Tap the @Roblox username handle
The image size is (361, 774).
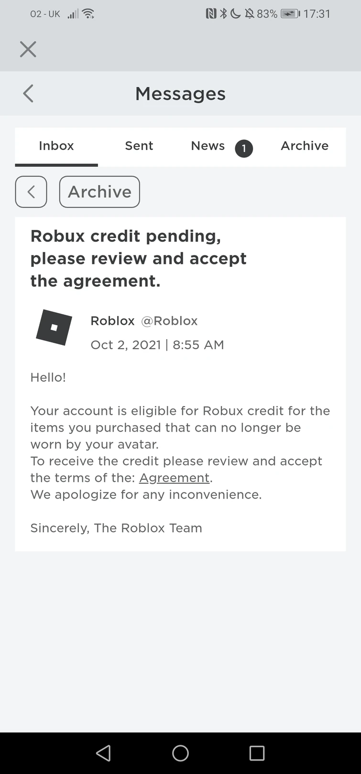click(169, 321)
